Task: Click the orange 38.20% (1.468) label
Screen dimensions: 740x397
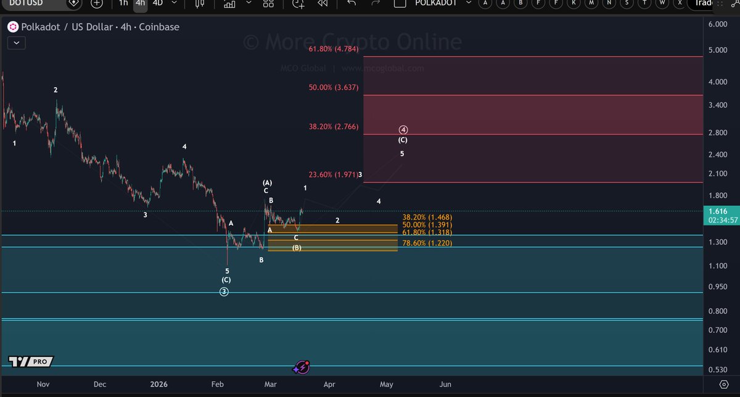Action: (426, 218)
